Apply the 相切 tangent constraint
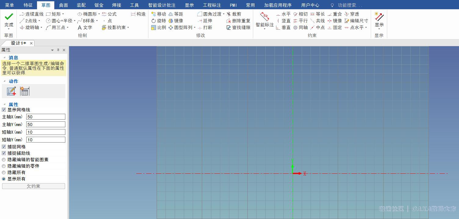This screenshot has width=459, height=219. (300, 14)
